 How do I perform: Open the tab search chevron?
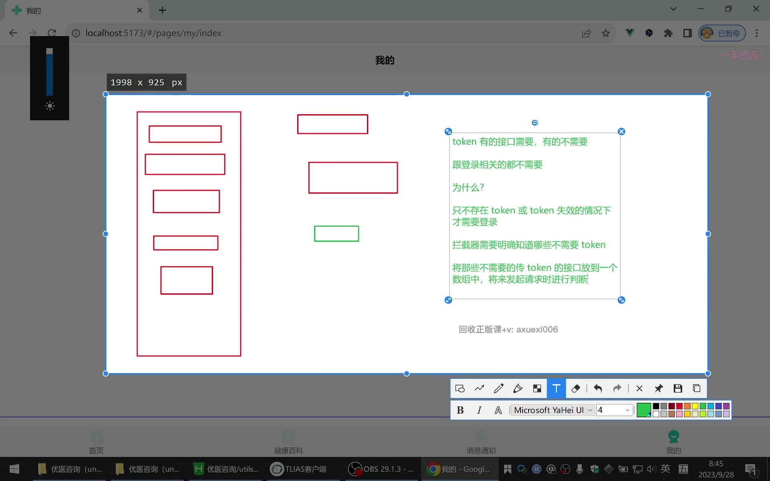673,9
